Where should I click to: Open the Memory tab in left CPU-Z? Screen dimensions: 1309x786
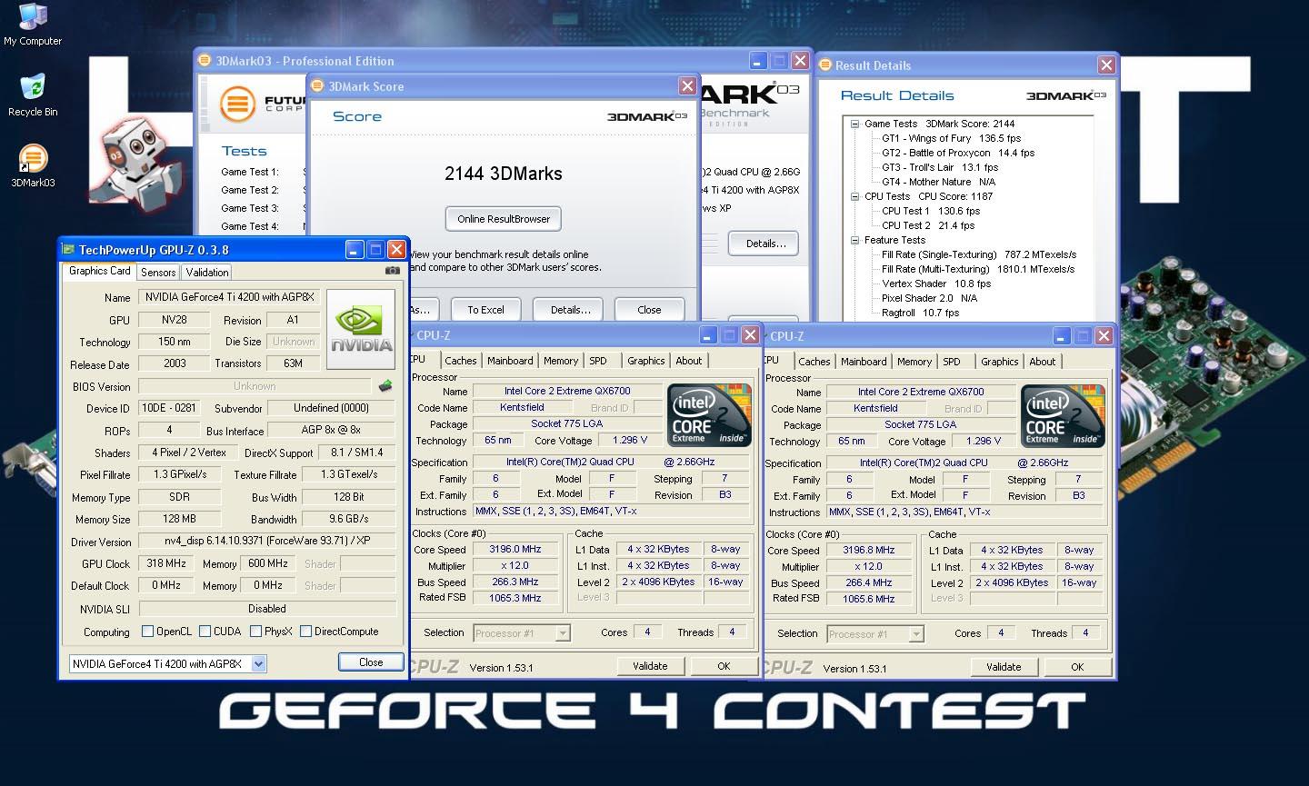tap(561, 361)
